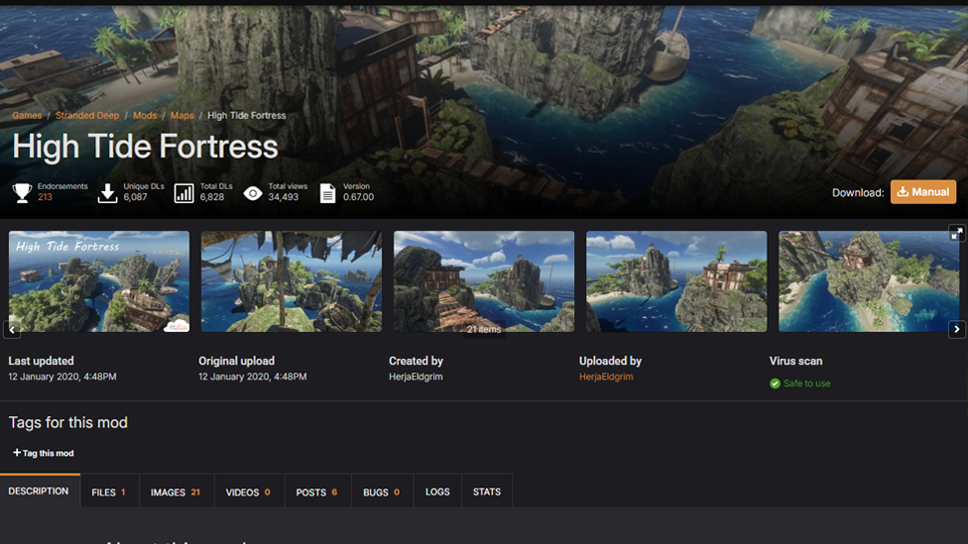This screenshot has height=544, width=968.
Task: Click the Total views eye icon
Action: coord(253,193)
